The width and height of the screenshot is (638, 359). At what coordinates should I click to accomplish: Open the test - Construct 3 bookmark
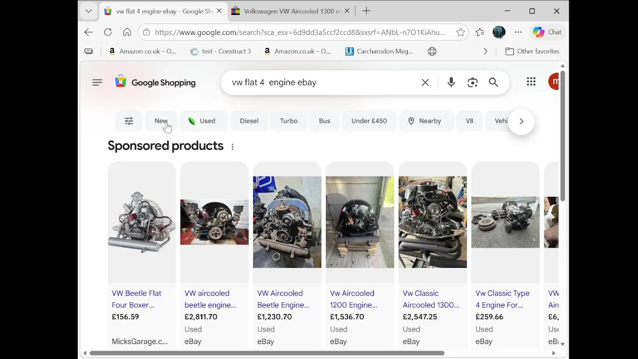point(221,51)
